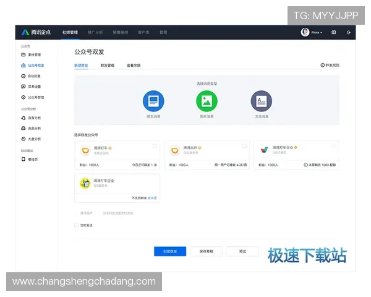Click the 保存草稿 button
This screenshot has height=297, width=371.
coord(207,251)
